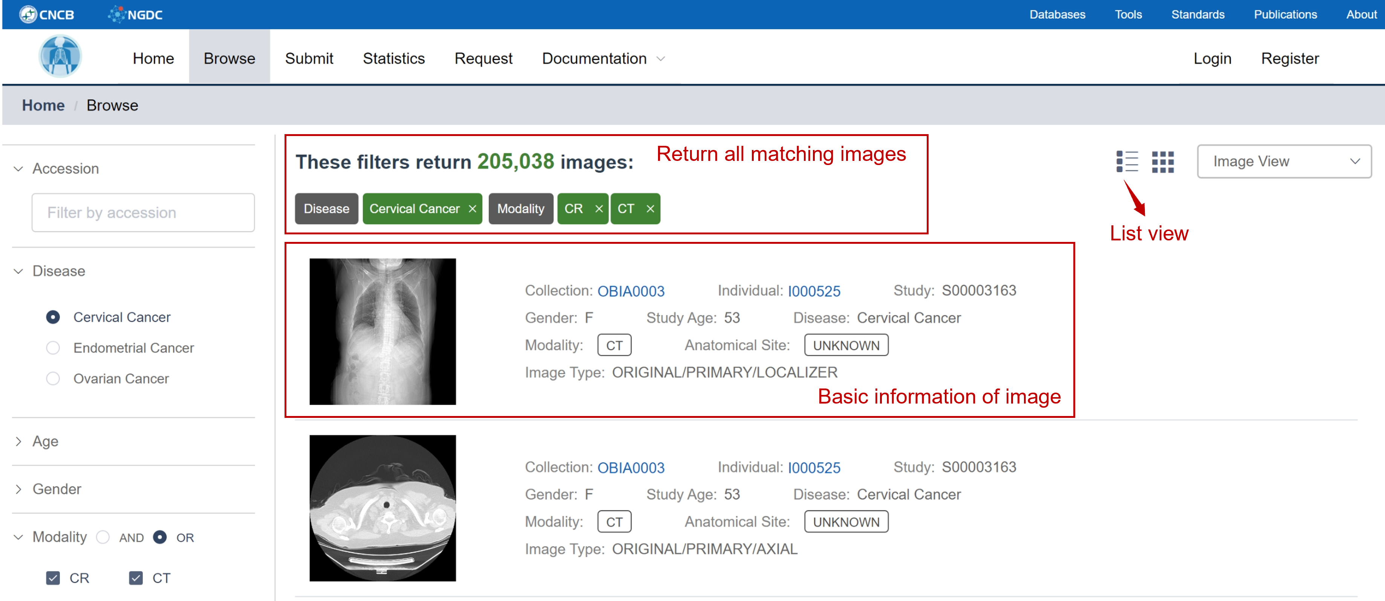Click CT modality tag in AXIAL entry
The image size is (1385, 601).
click(614, 521)
